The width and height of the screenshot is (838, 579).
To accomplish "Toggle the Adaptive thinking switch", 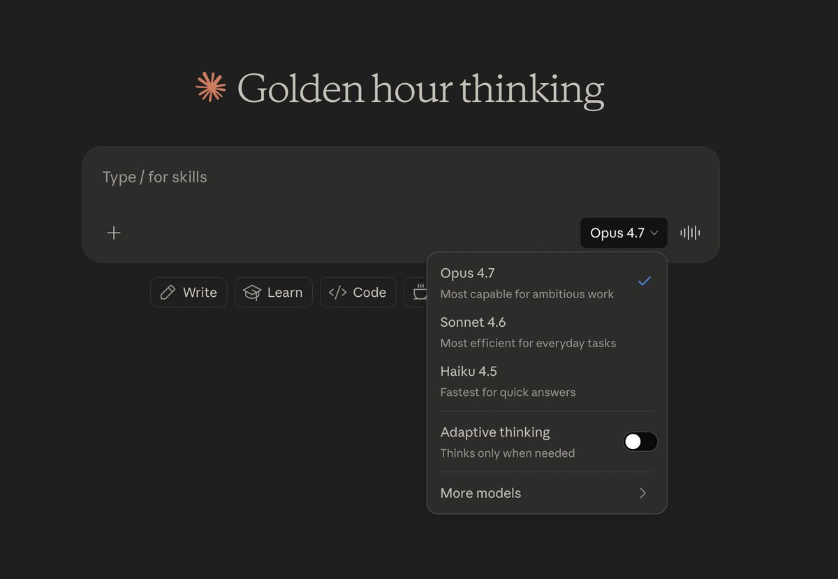I will pyautogui.click(x=640, y=441).
